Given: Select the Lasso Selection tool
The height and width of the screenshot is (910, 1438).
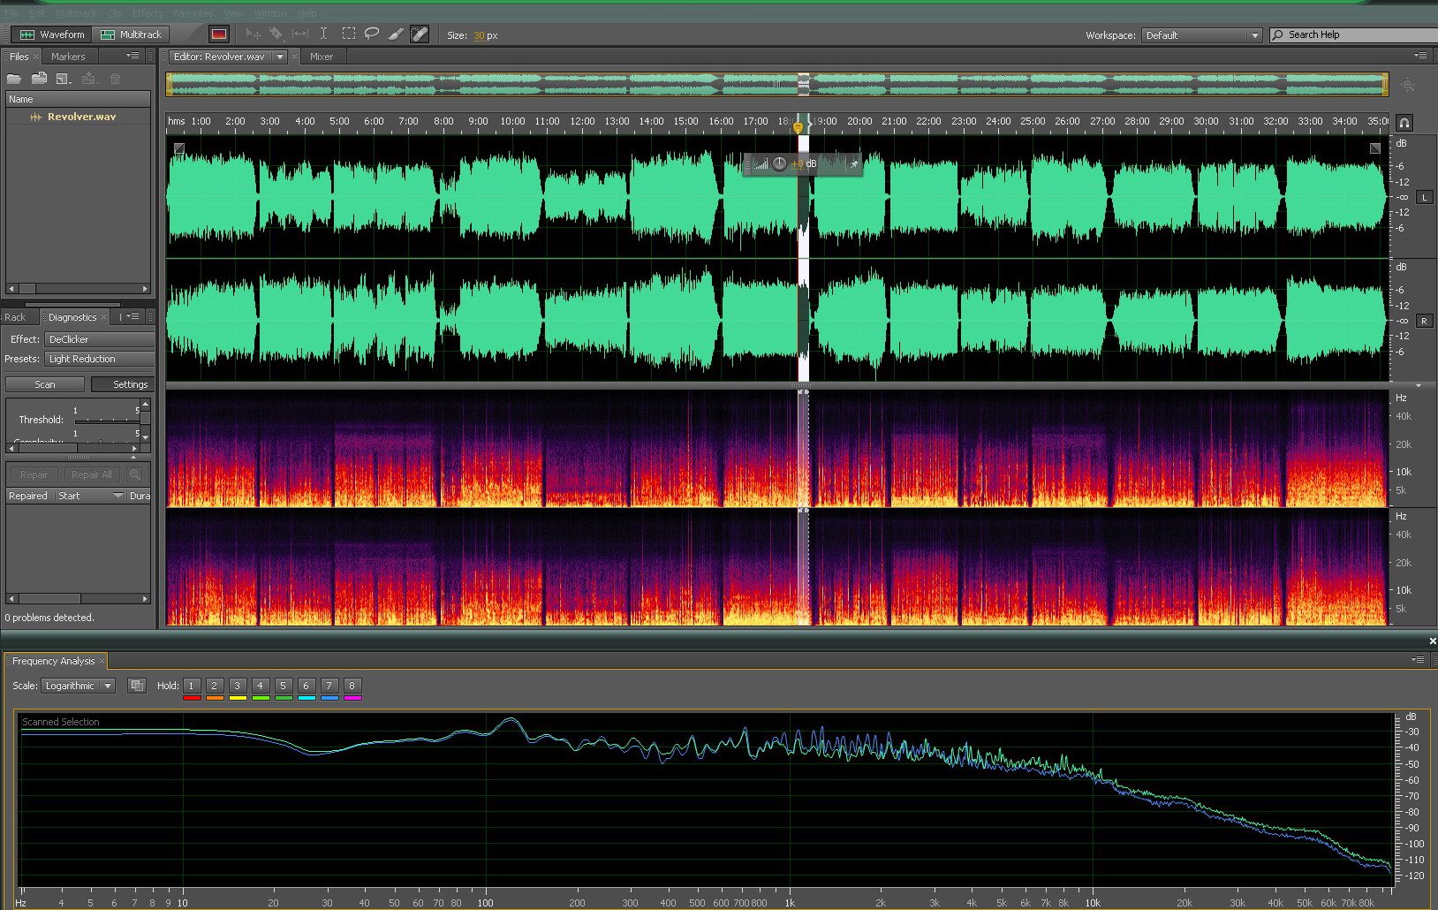Looking at the screenshot, I should pos(372,34).
